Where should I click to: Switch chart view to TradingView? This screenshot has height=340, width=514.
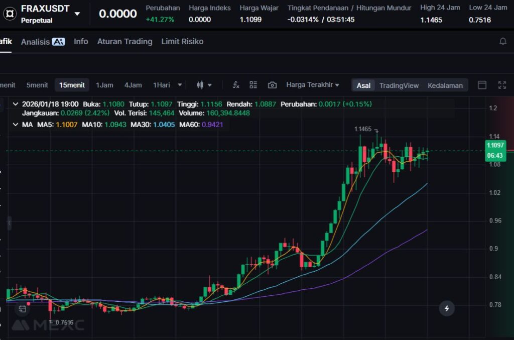pos(399,85)
